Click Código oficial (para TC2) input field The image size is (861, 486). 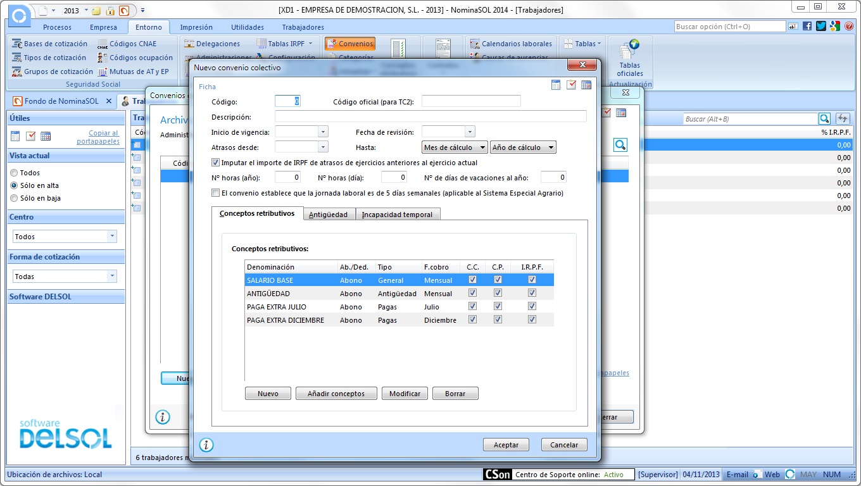[471, 101]
